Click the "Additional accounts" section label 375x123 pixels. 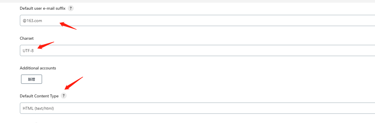[38, 68]
